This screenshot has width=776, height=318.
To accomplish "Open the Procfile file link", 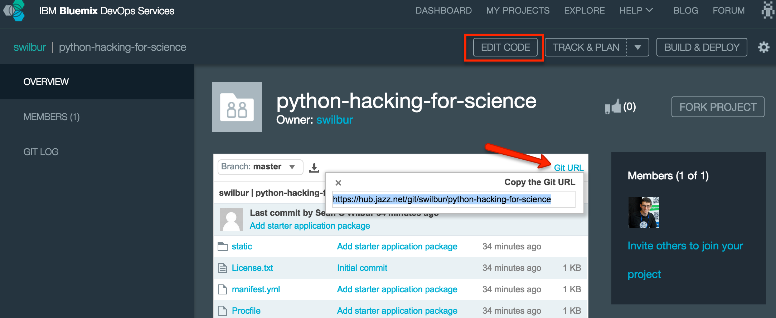I will click(x=246, y=311).
